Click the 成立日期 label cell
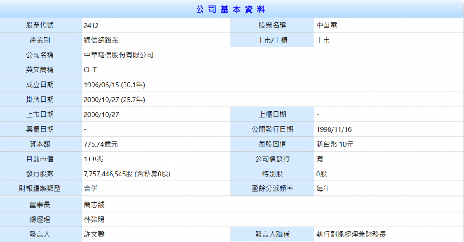Image resolution: width=464 pixels, height=242 pixels. (x=41, y=85)
